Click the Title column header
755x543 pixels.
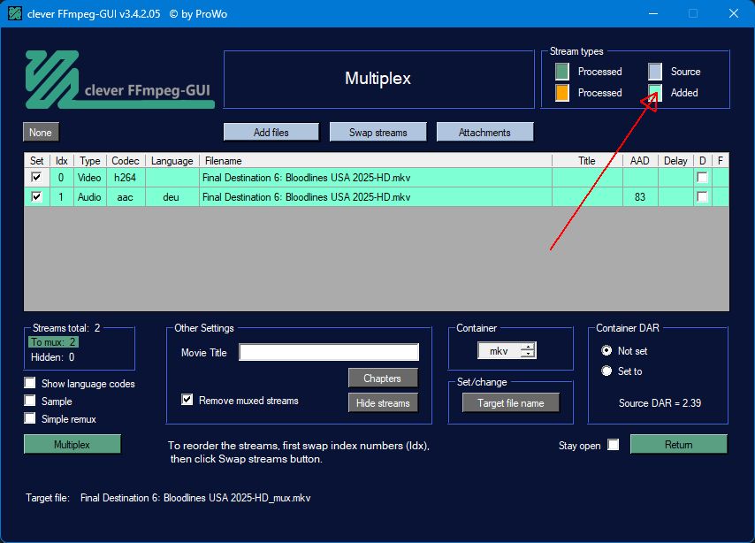click(x=587, y=160)
